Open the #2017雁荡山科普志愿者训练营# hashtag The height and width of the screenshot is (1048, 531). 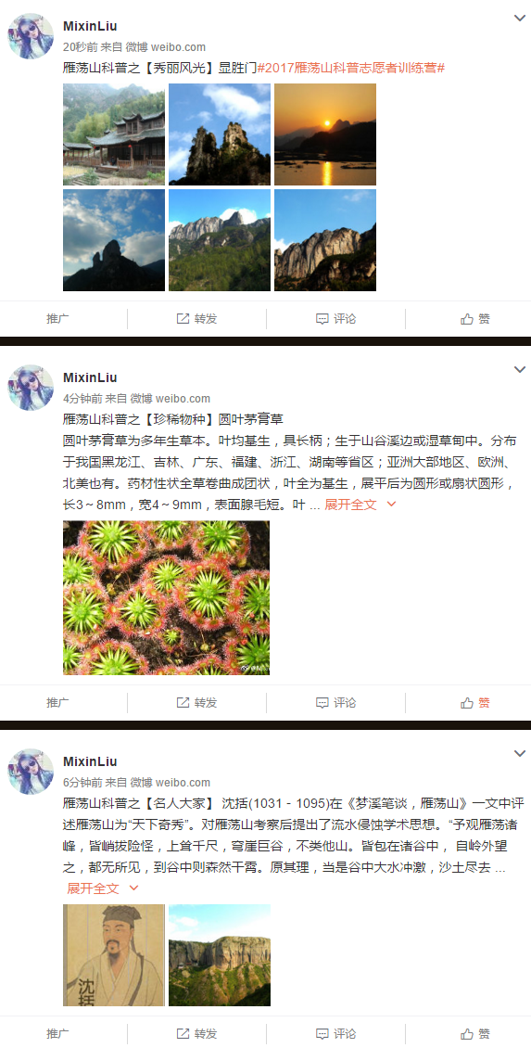pos(351,69)
